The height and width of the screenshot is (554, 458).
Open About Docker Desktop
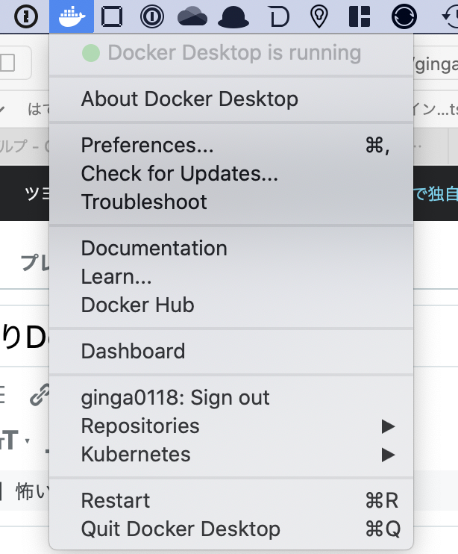(x=231, y=99)
